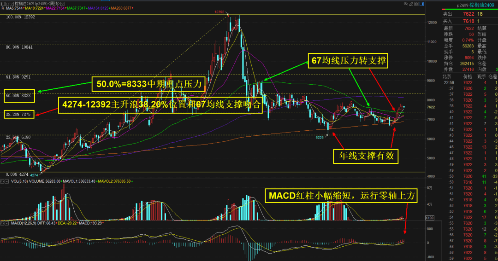The width and height of the screenshot is (498, 261).
Task: Click the 5000 price axis label
Action: point(431,158)
